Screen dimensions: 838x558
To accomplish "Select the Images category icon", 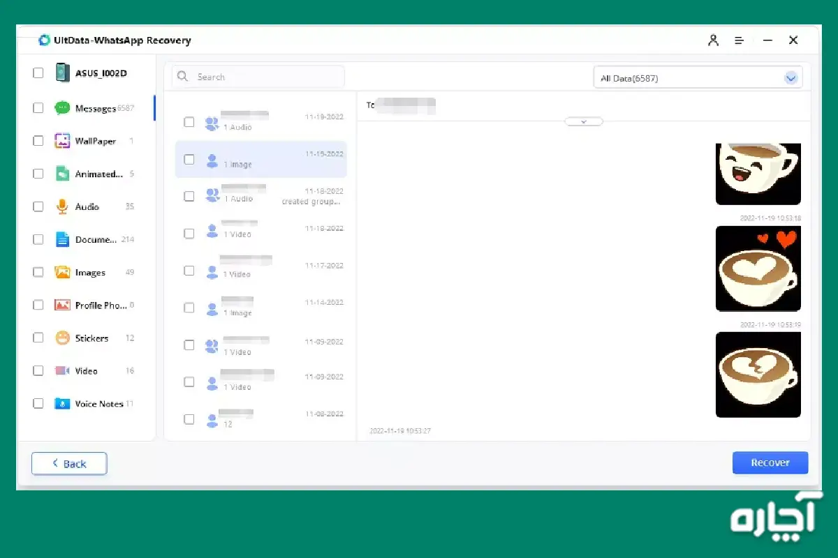I will pyautogui.click(x=63, y=272).
